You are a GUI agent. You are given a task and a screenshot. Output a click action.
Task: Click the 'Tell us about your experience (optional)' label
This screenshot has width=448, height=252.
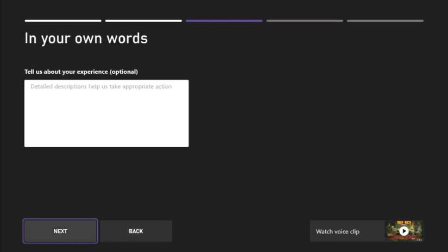(x=81, y=72)
